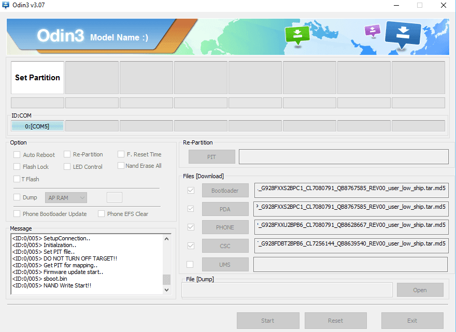This screenshot has width=456, height=332.
Task: Click the PIT button
Action: pos(212,157)
